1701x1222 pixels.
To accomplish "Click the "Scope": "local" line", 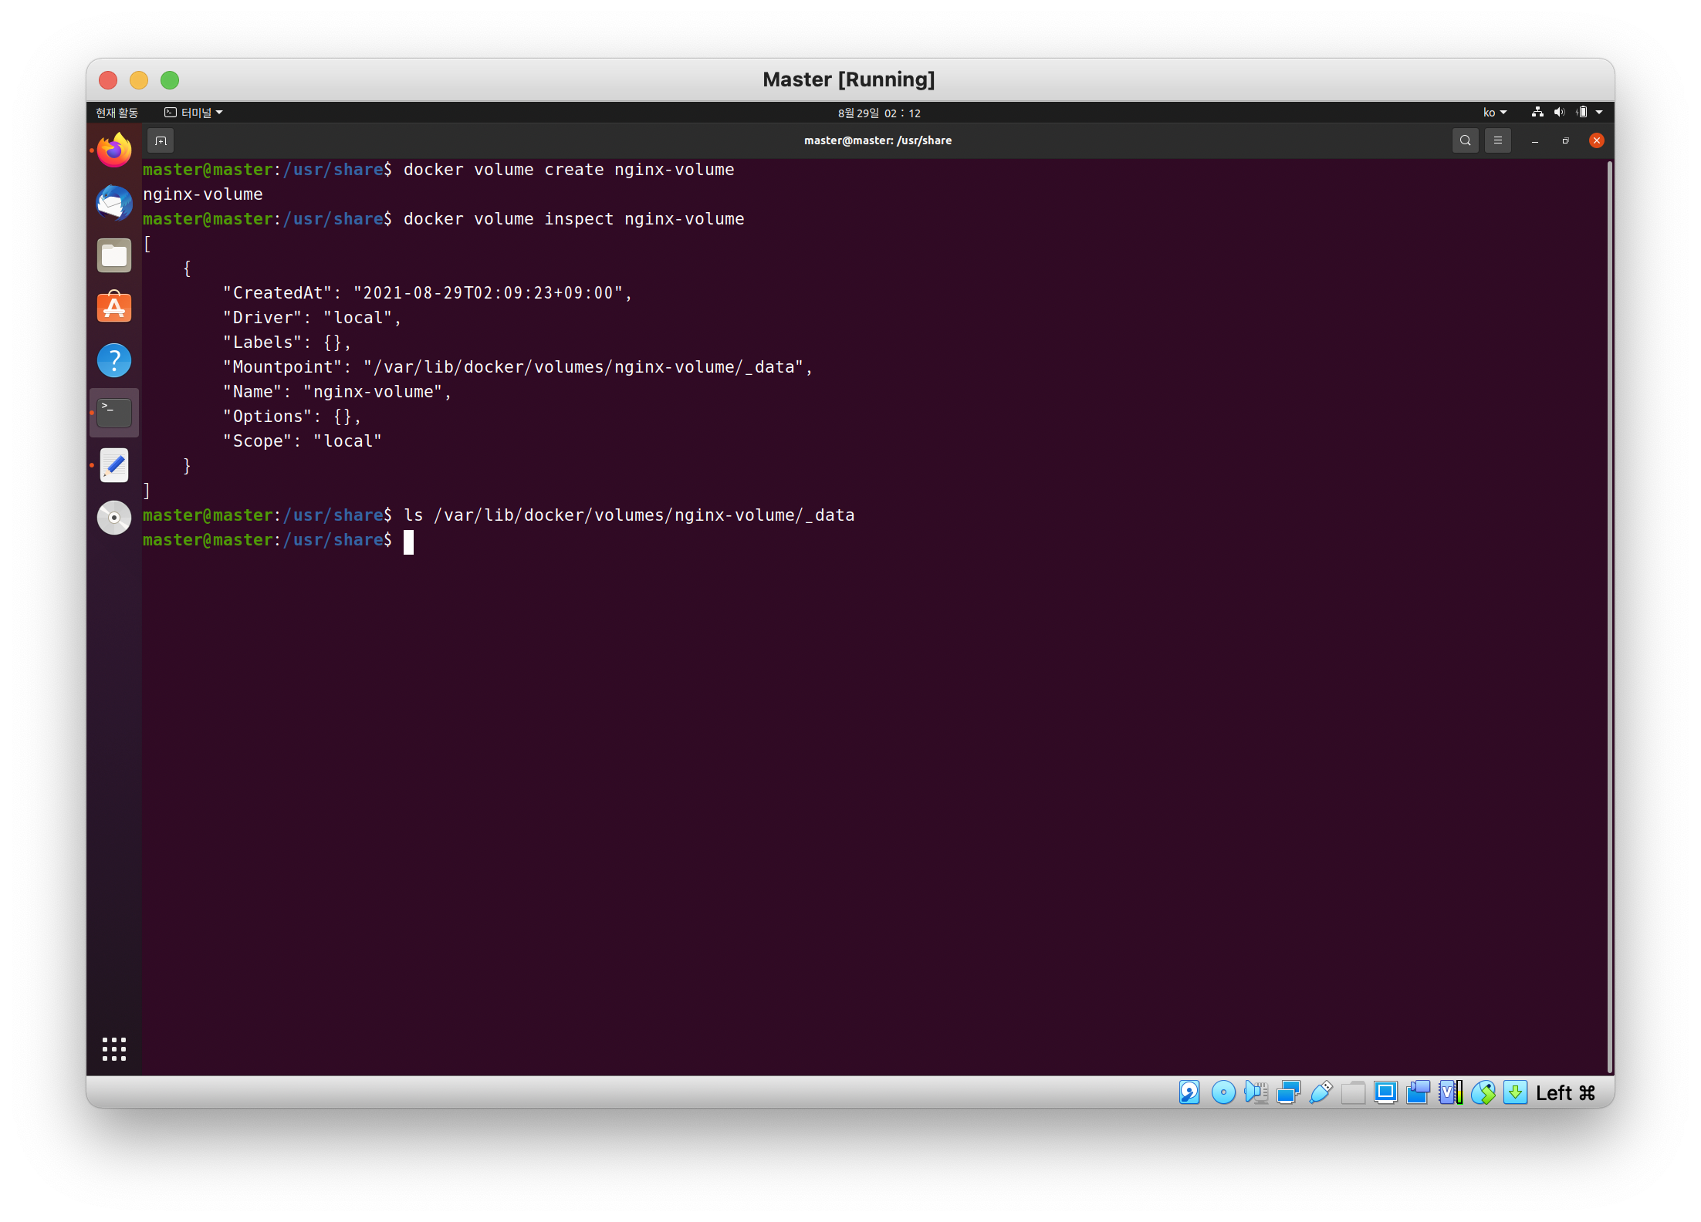I will 302,441.
